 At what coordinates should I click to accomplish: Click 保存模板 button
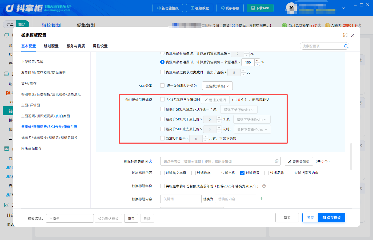[x=332, y=218]
